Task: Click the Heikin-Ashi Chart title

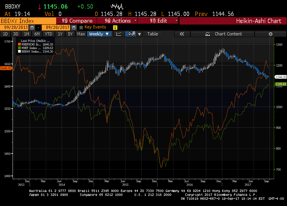Action: [259, 21]
